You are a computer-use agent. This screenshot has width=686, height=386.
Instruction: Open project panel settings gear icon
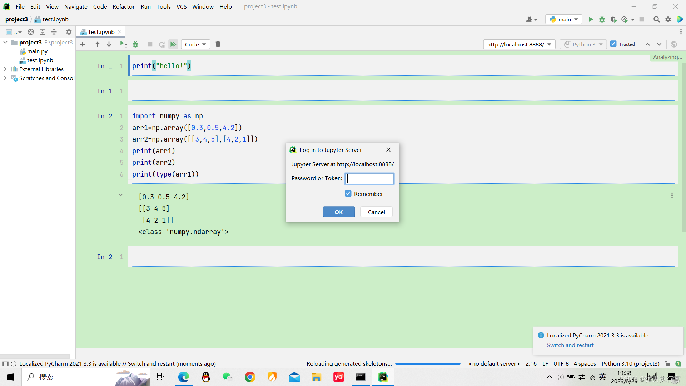[x=69, y=32]
